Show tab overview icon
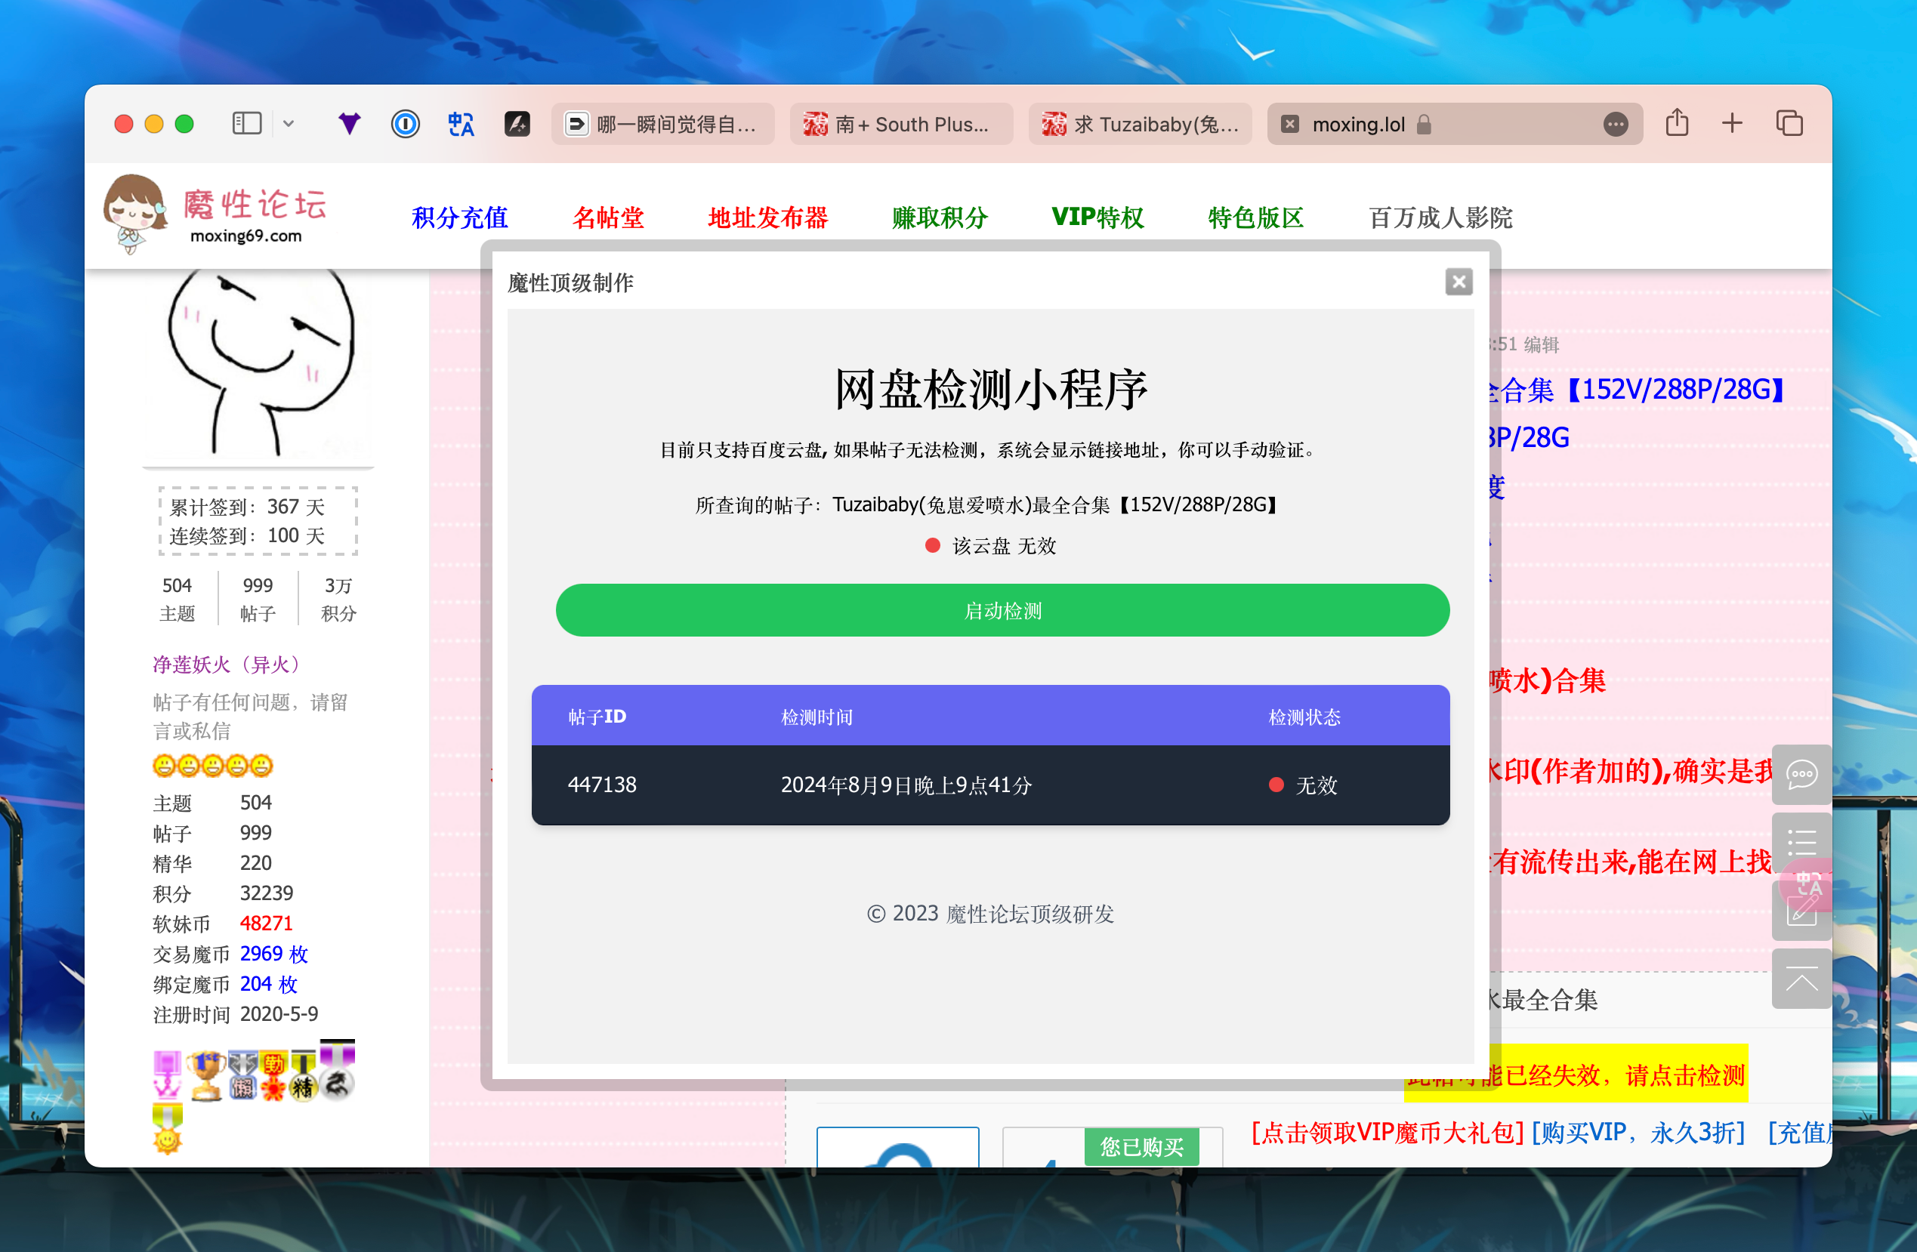1917x1252 pixels. (1789, 123)
